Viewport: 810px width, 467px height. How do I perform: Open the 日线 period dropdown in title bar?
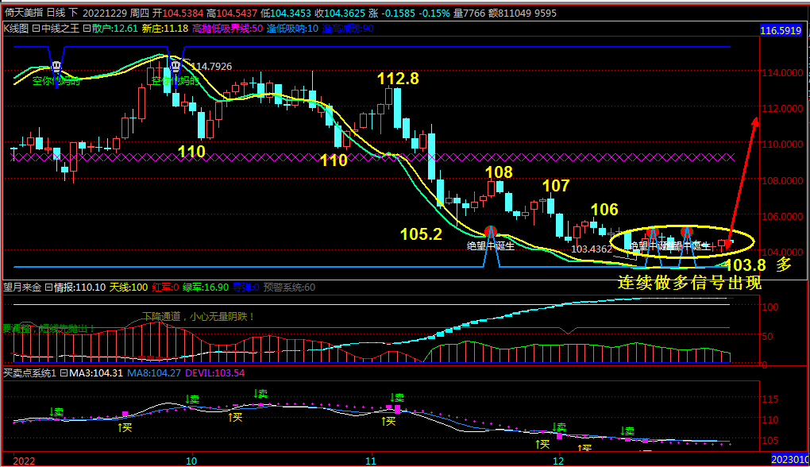[56, 14]
